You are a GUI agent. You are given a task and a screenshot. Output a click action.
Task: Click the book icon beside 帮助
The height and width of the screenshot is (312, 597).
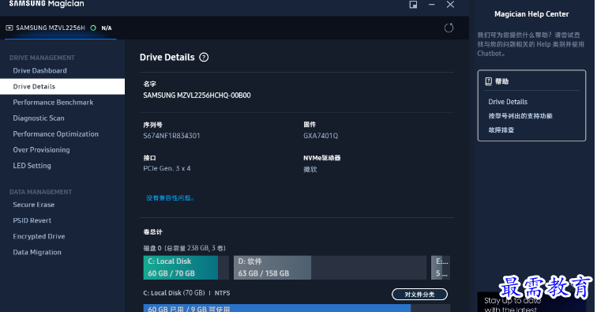pos(489,81)
